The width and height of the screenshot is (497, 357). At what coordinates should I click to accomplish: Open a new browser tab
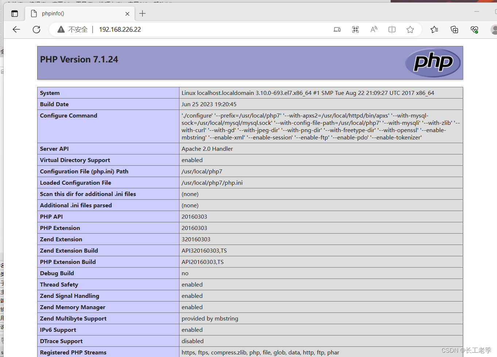142,14
